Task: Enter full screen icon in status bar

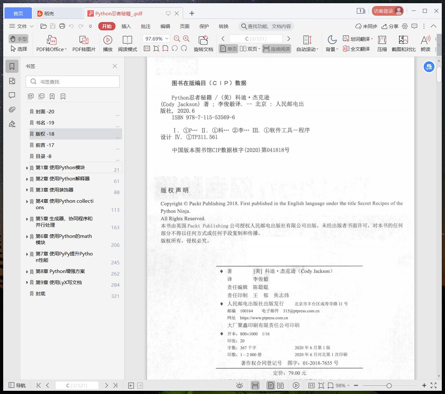Action: tap(434, 385)
